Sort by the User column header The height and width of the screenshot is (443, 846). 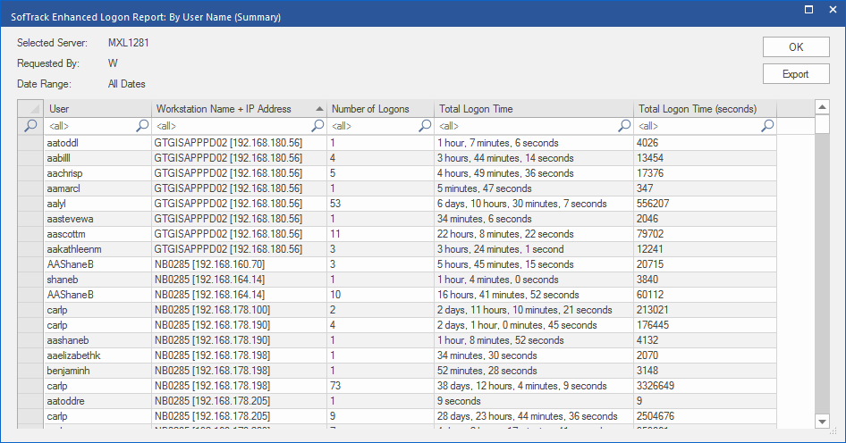(x=97, y=109)
